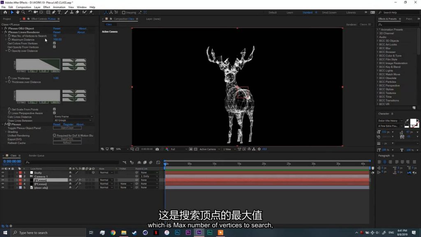
Task: Switch to the Render Queue tab
Action: tap(37, 156)
